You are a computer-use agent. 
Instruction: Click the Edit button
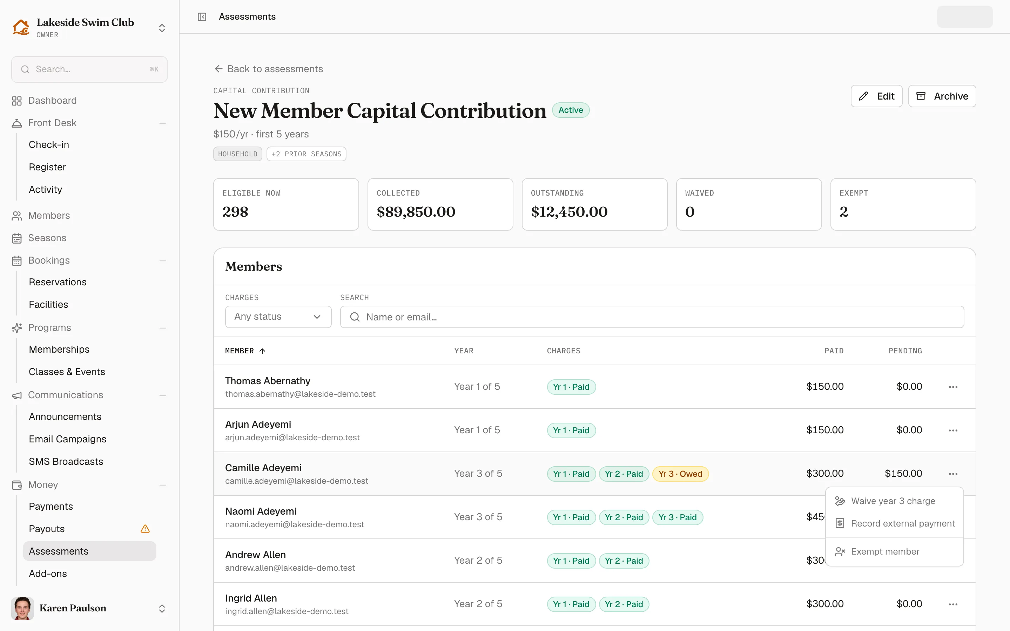click(x=876, y=96)
